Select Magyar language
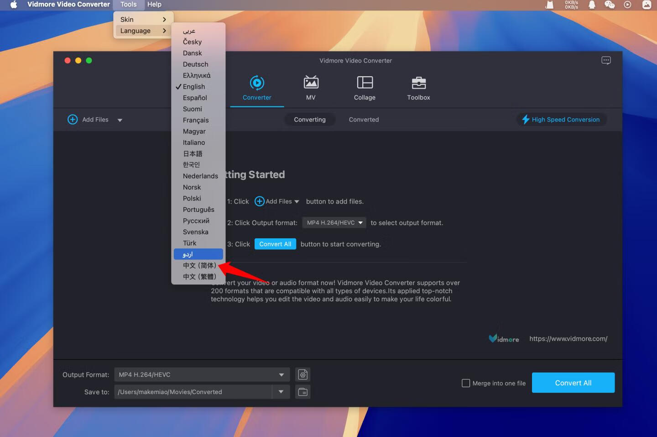This screenshot has width=657, height=437. (x=198, y=131)
